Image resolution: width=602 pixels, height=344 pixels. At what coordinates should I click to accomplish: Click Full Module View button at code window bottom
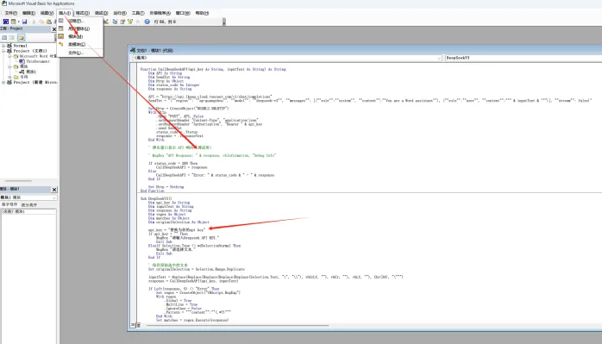[138, 325]
